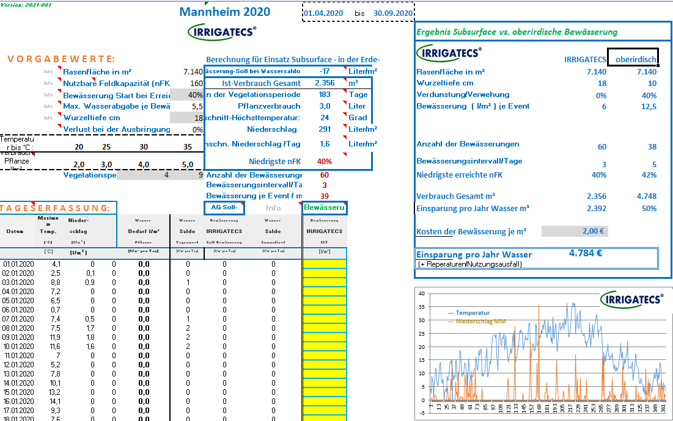Select the gray 40% Bewässerung Start cell
This screenshot has width=673, height=421.
pos(186,95)
